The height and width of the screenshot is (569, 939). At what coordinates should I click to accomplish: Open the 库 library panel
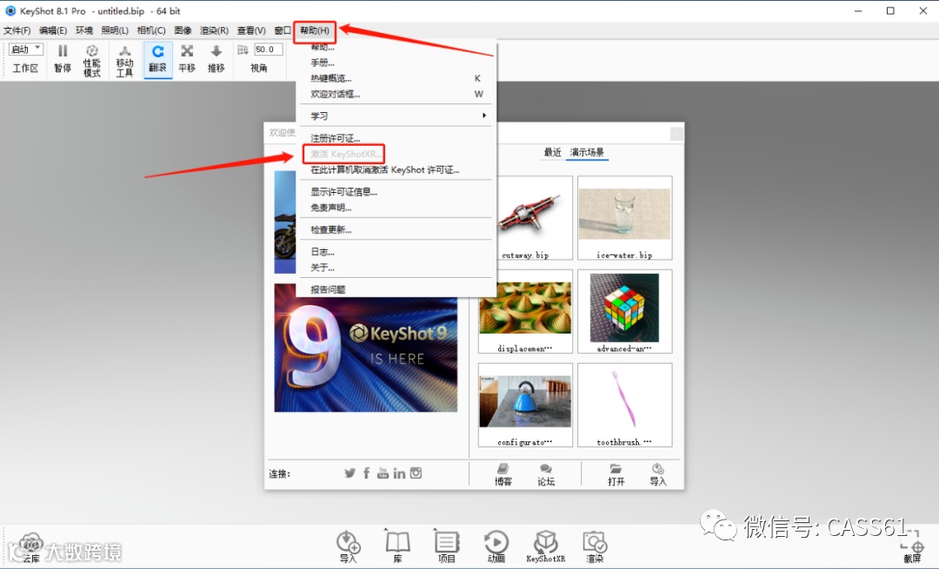397,547
